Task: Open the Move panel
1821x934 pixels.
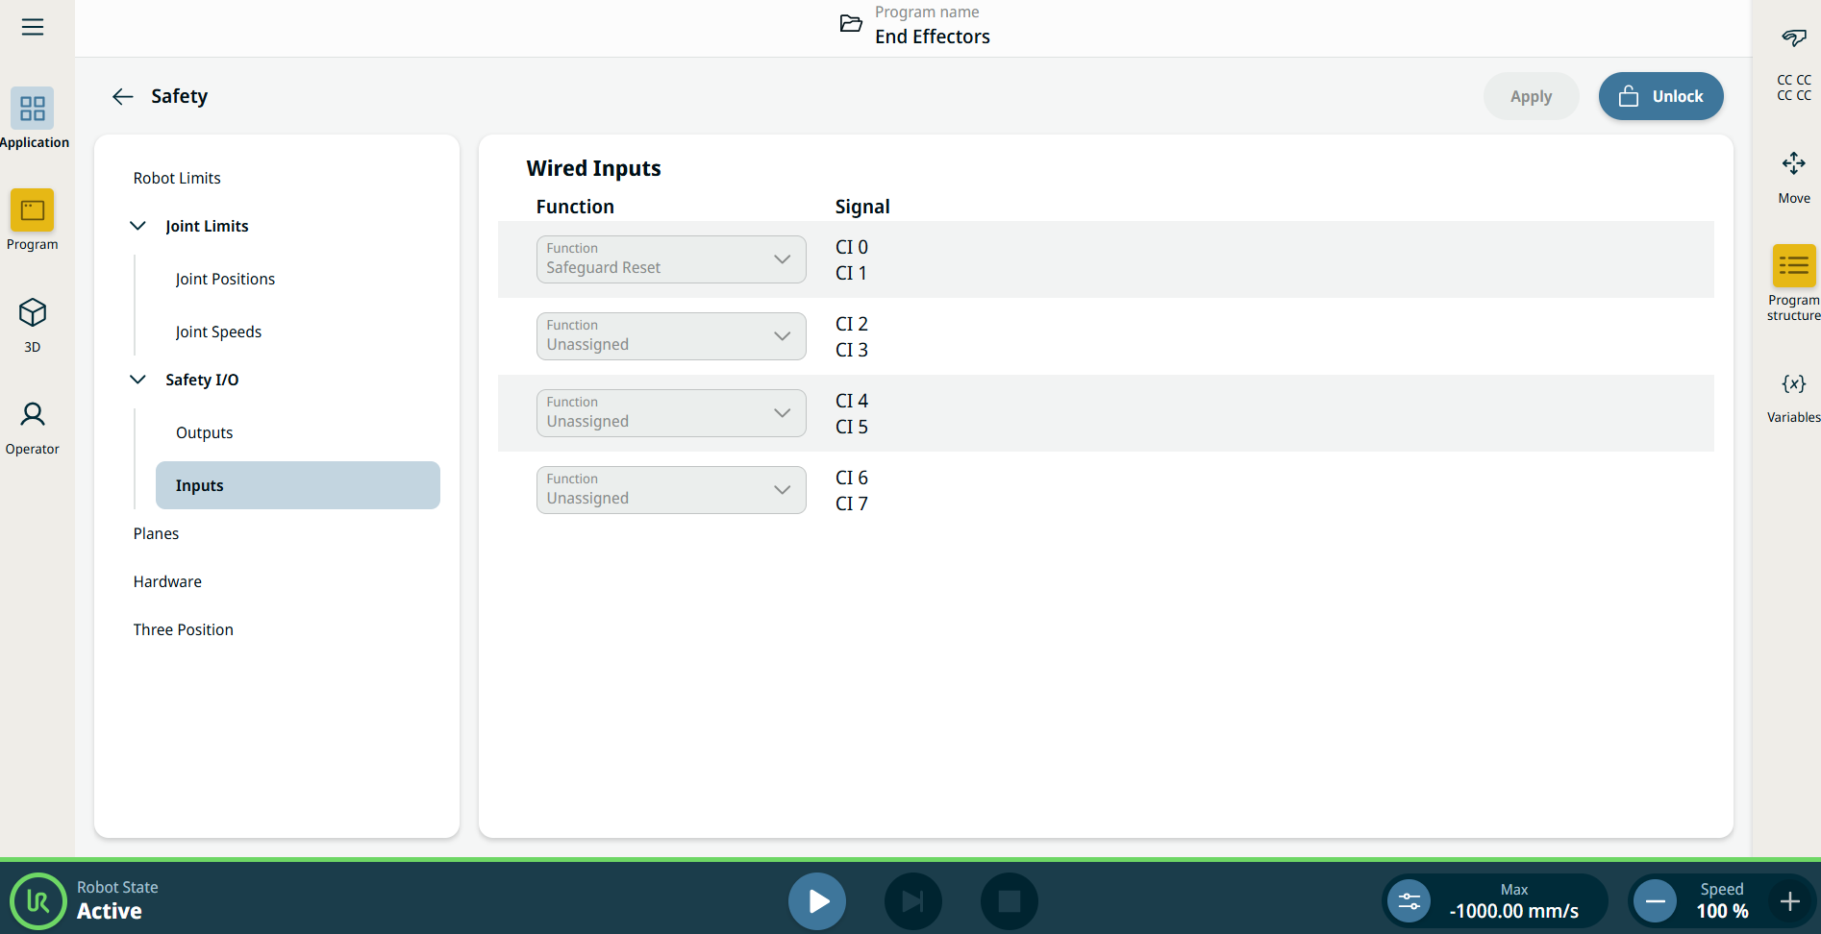Action: pyautogui.click(x=1793, y=164)
